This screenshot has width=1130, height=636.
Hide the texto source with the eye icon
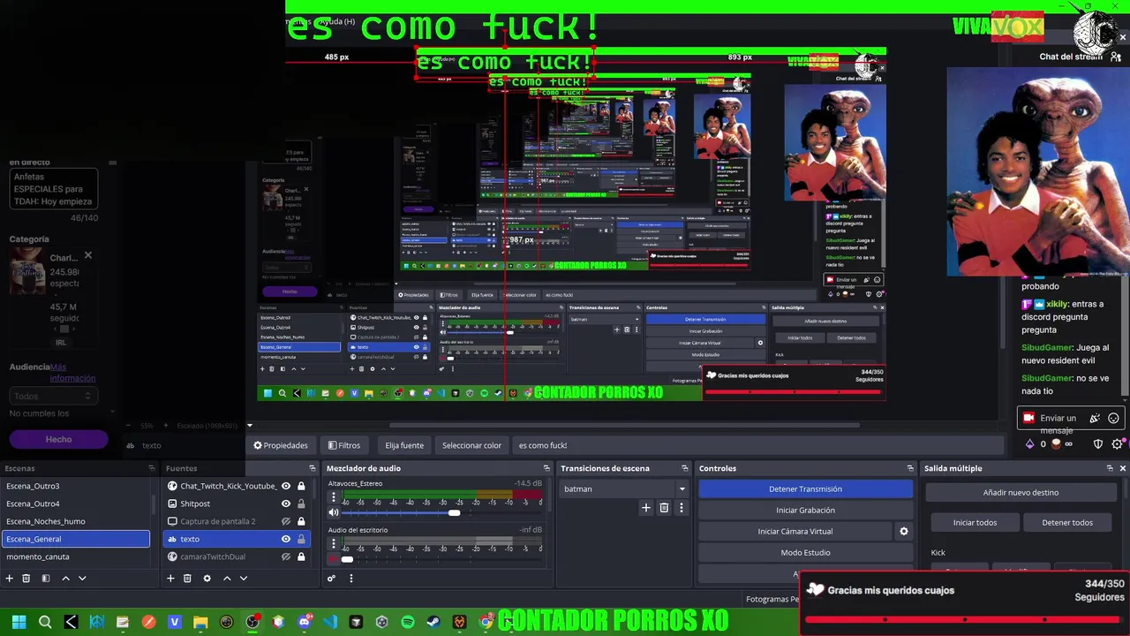(x=286, y=539)
